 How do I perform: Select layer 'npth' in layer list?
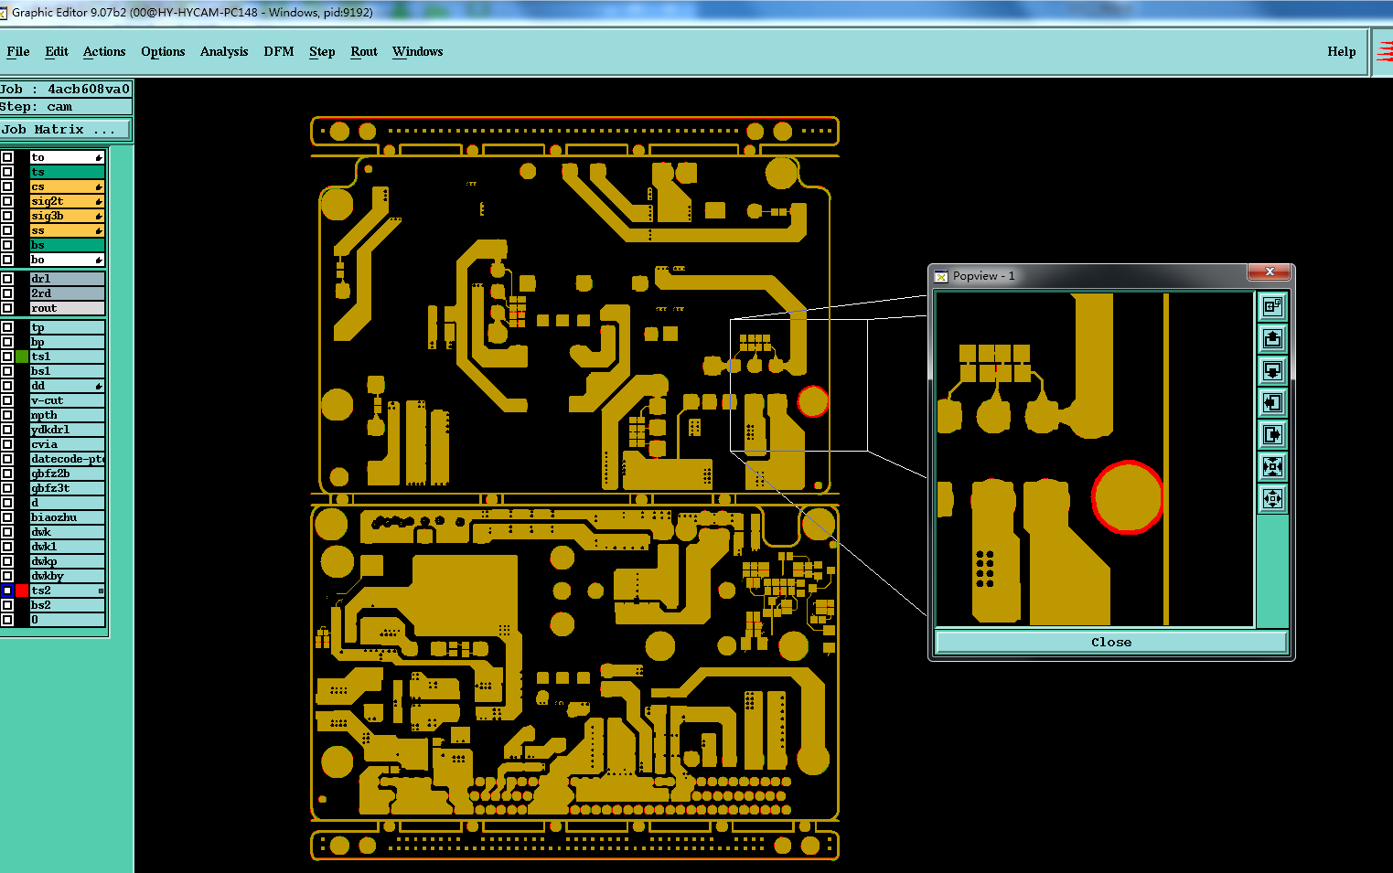pos(68,416)
